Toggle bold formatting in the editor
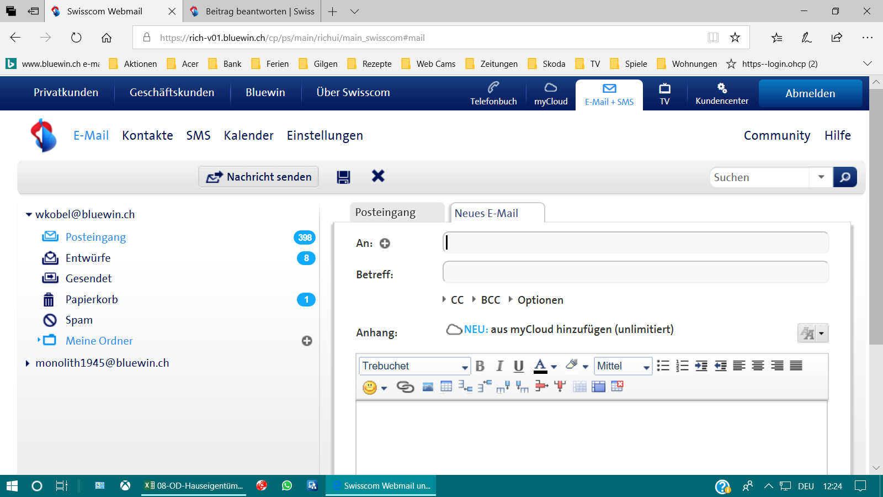The height and width of the screenshot is (497, 883). [480, 366]
